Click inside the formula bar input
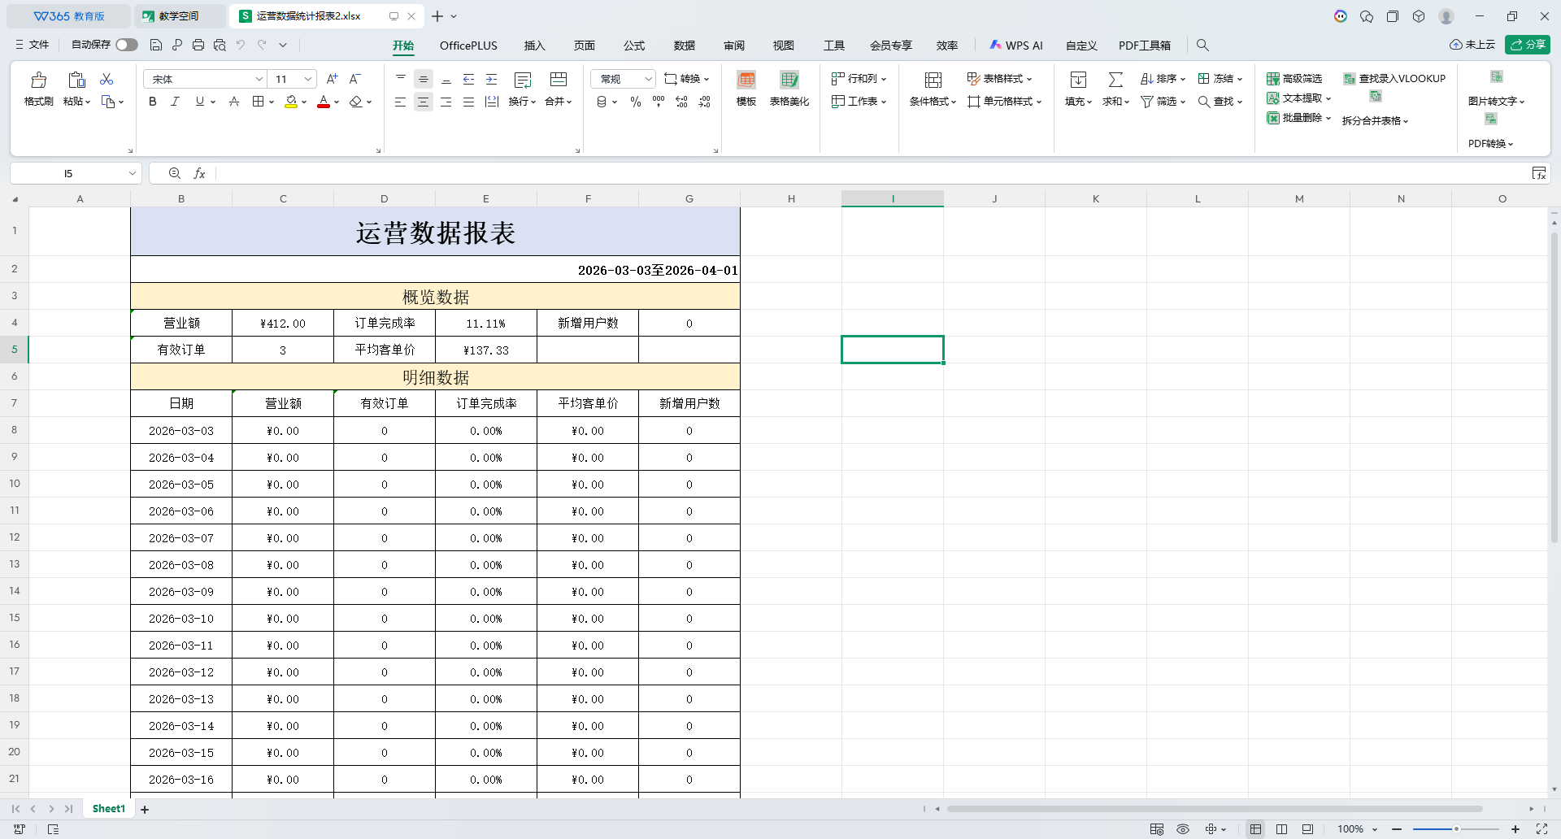Screen dimensions: 1561x839 click(x=870, y=173)
